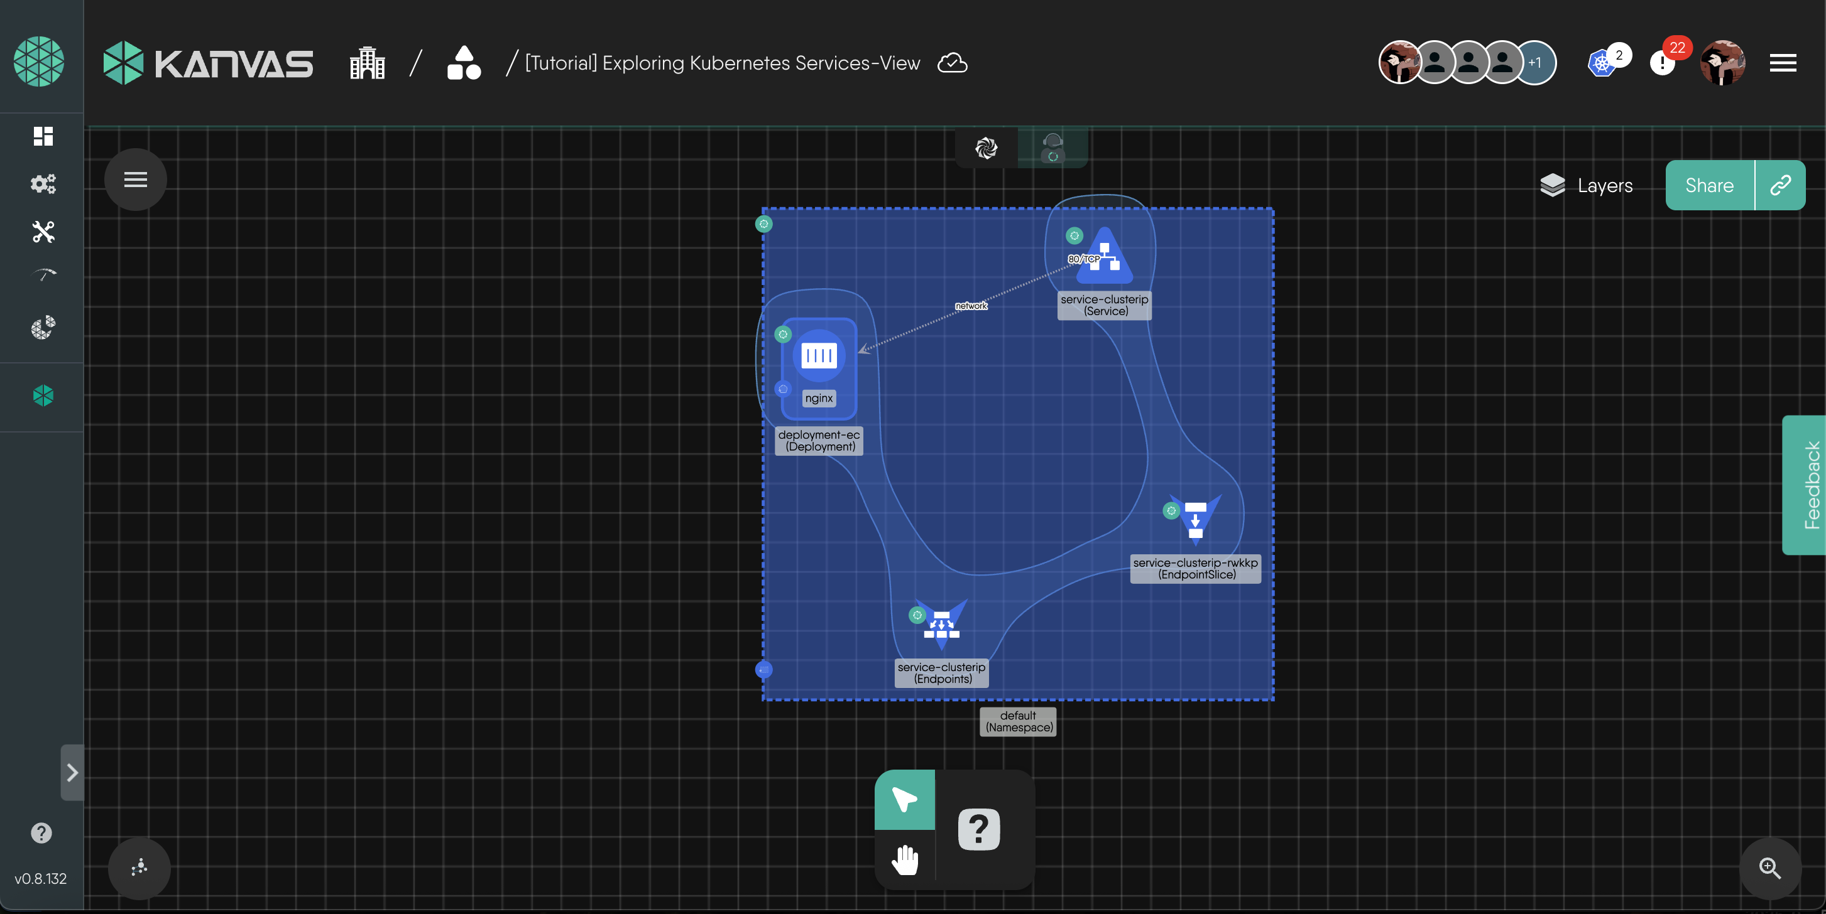Screen dimensions: 1826x914
Task: Click the configuration tools icon in sidebar
Action: 43,232
